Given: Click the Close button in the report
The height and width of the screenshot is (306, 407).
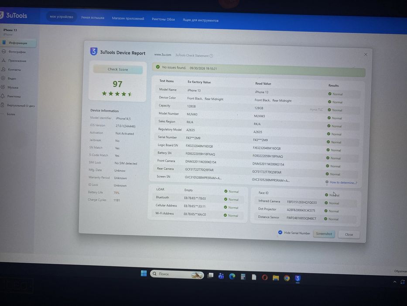Looking at the screenshot, I should point(349,234).
